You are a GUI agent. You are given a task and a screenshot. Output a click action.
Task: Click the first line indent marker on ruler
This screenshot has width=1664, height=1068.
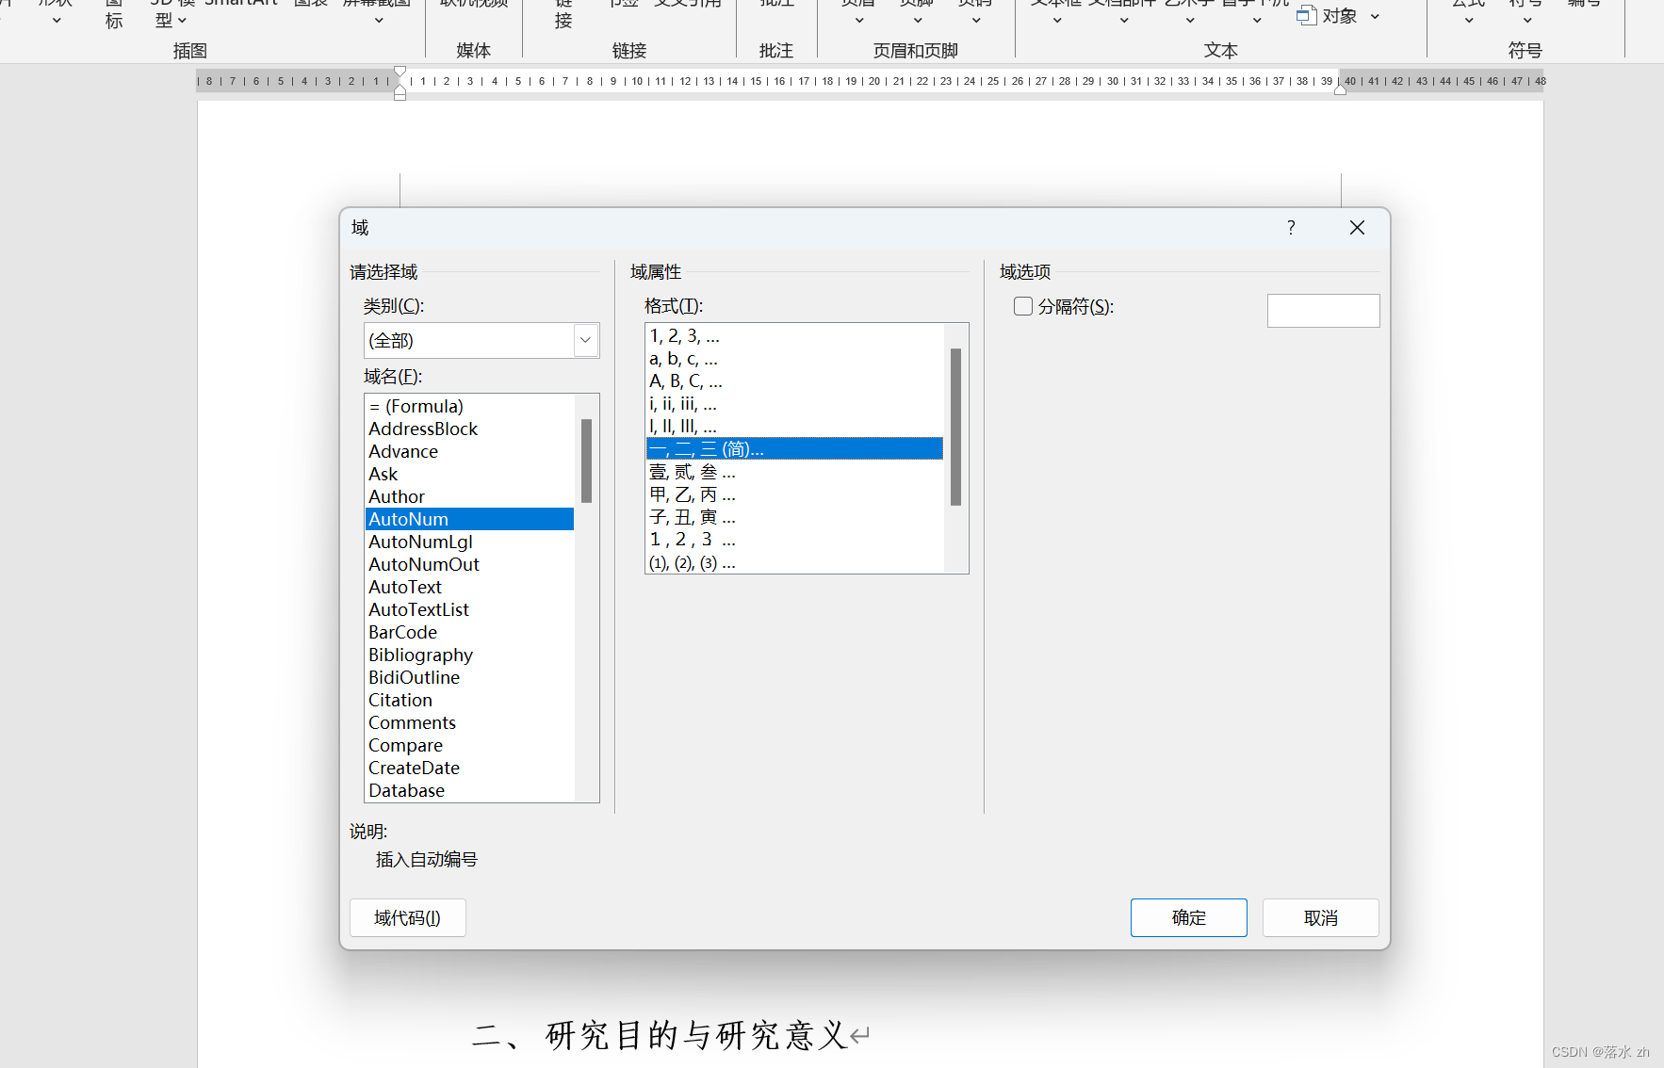400,72
